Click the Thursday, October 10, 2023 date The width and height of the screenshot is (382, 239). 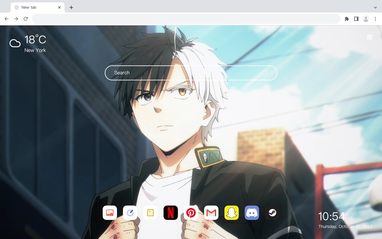(345, 226)
